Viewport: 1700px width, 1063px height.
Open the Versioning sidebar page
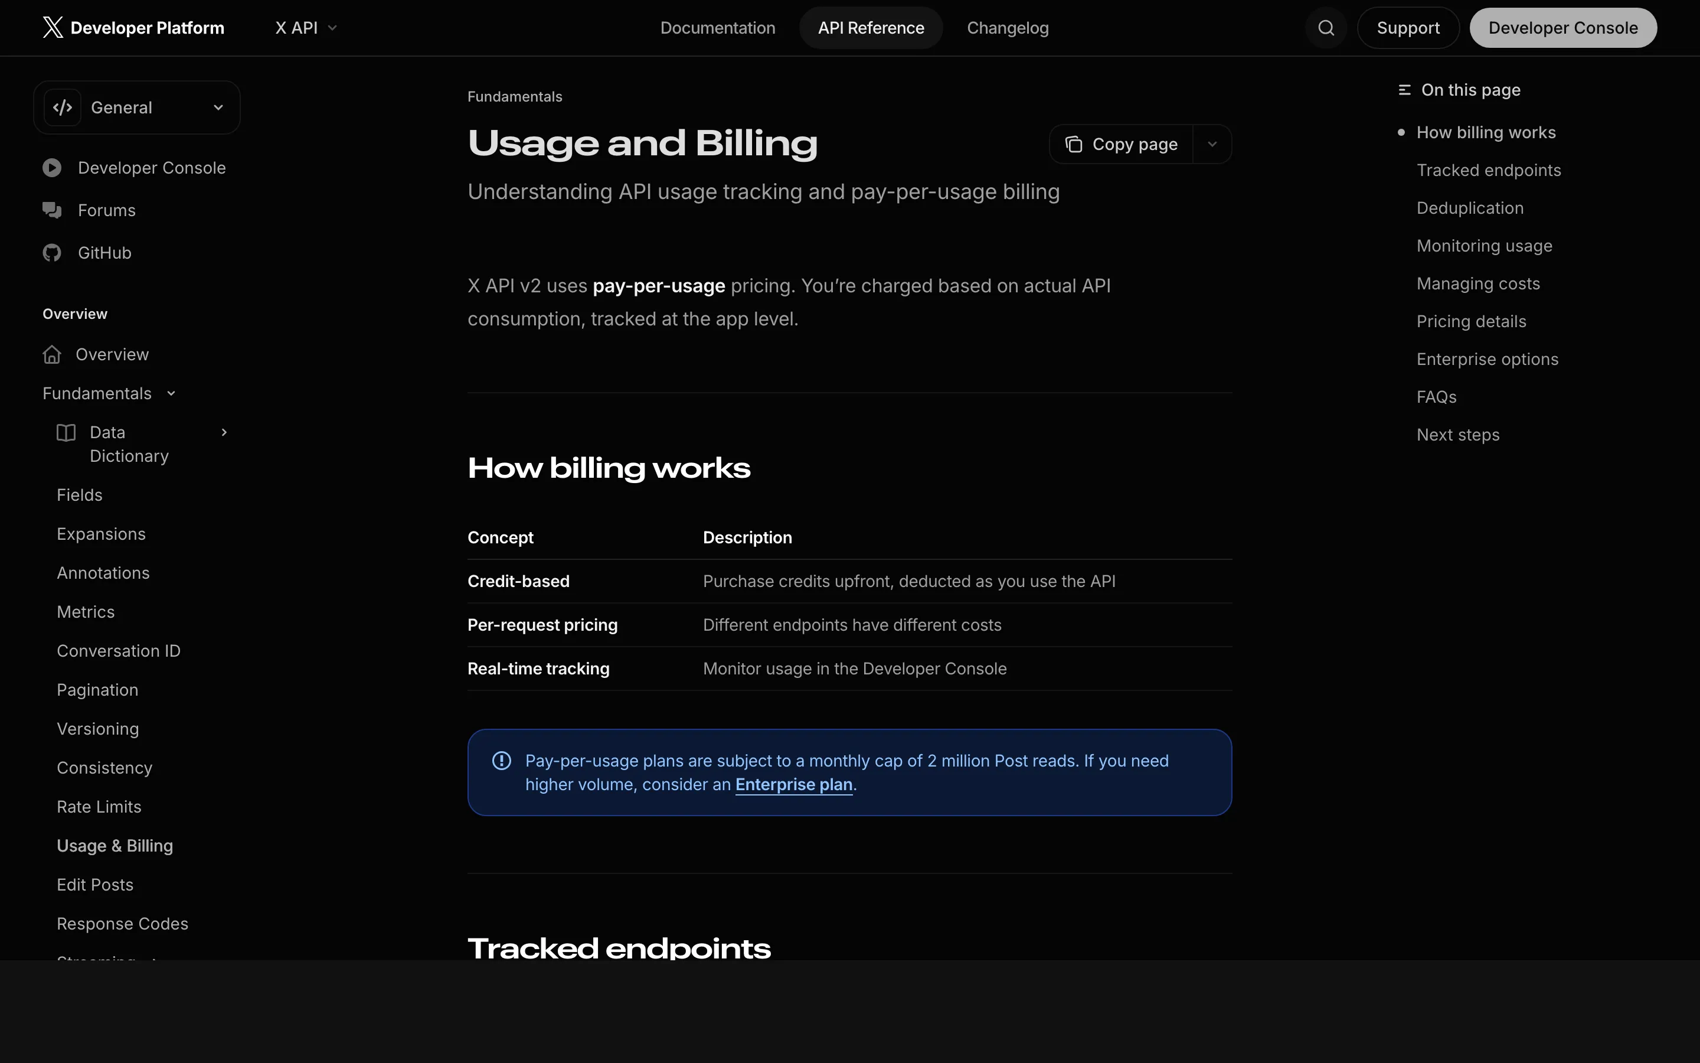97,729
